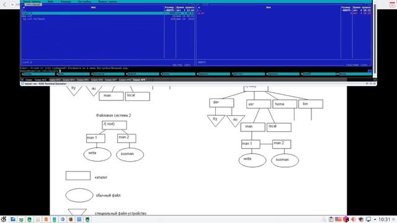Viewport: 397px width, 223px height.
Task: Click MC function key 2 Меню
Action: [x=74, y=74]
